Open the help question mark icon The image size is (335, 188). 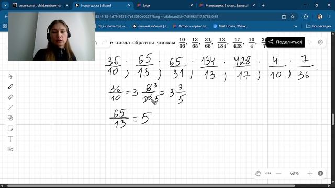[x=320, y=173]
